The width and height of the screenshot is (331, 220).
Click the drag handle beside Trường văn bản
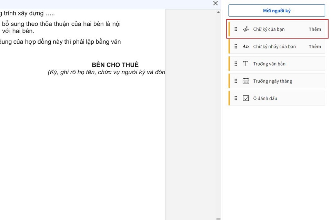(236, 64)
